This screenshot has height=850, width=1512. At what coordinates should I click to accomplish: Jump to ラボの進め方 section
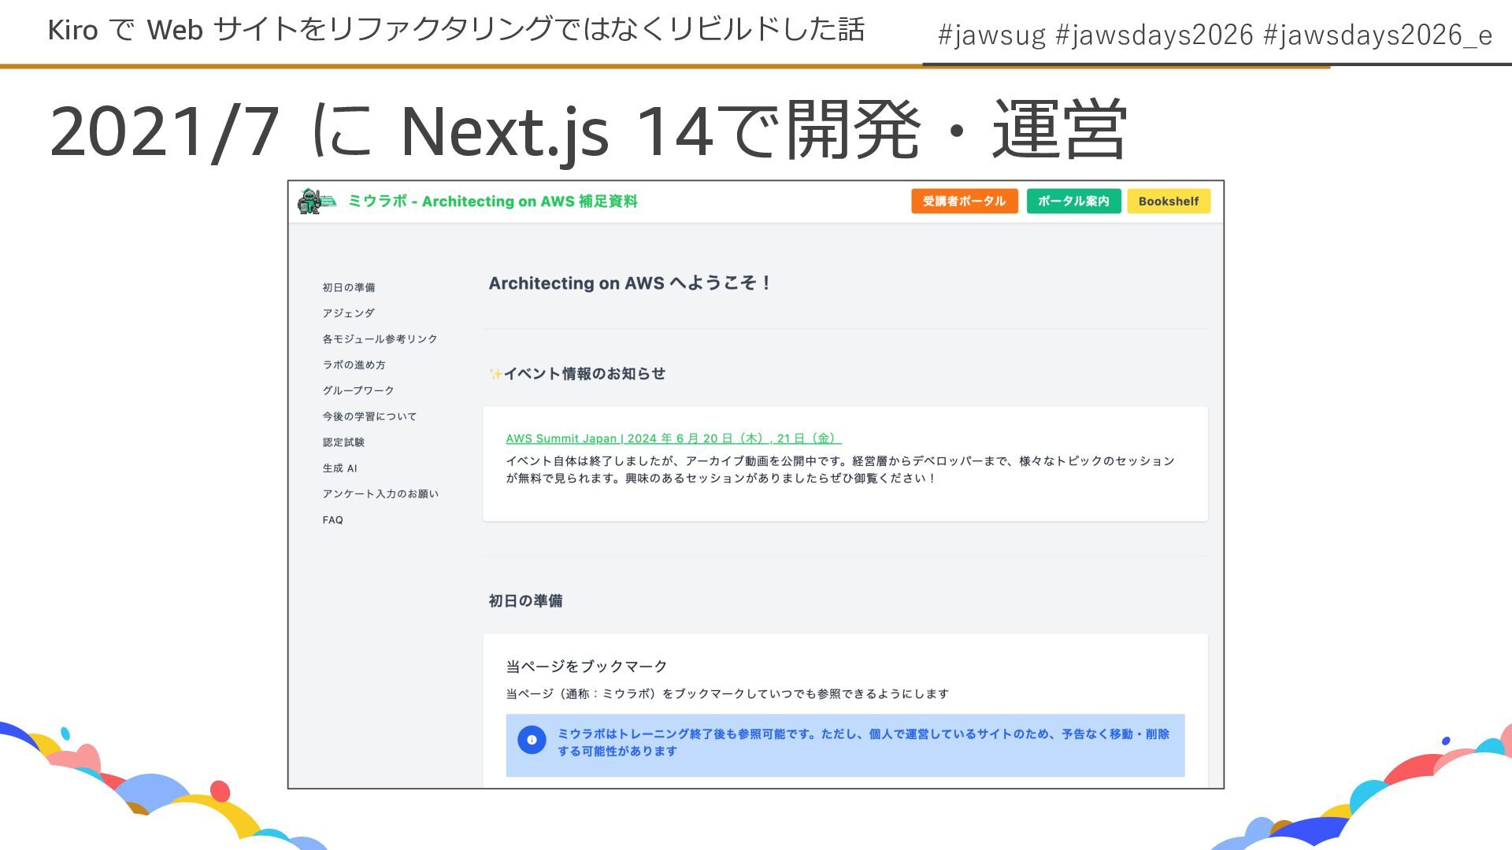[354, 365]
